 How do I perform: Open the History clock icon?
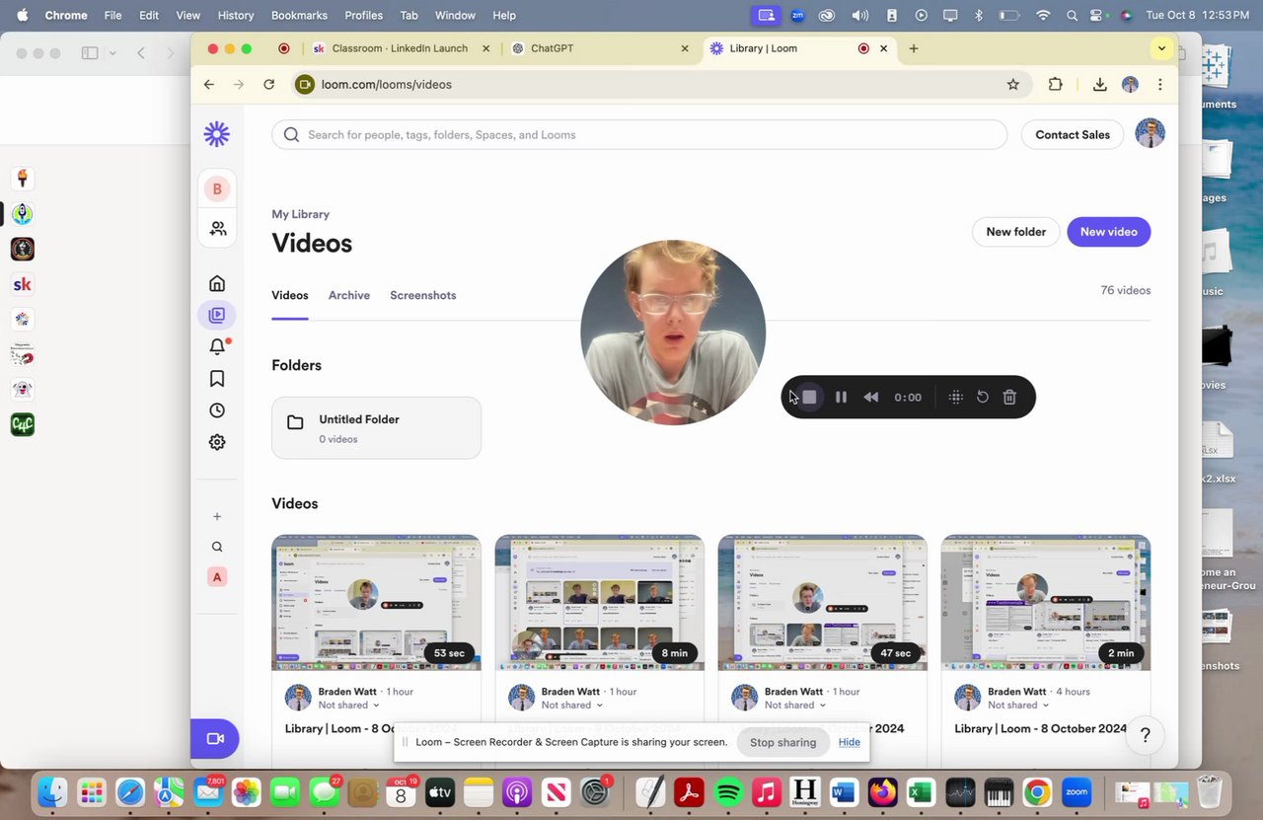217,410
